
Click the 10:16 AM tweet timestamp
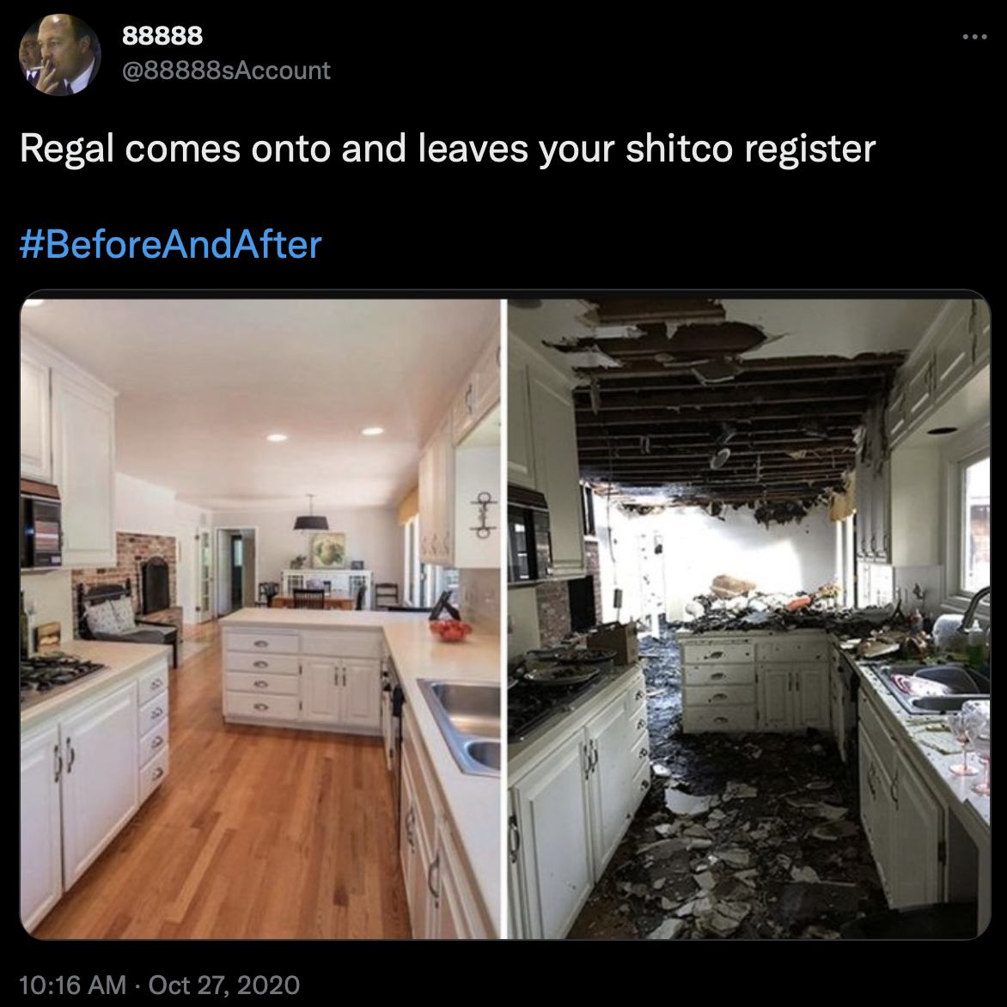72,985
